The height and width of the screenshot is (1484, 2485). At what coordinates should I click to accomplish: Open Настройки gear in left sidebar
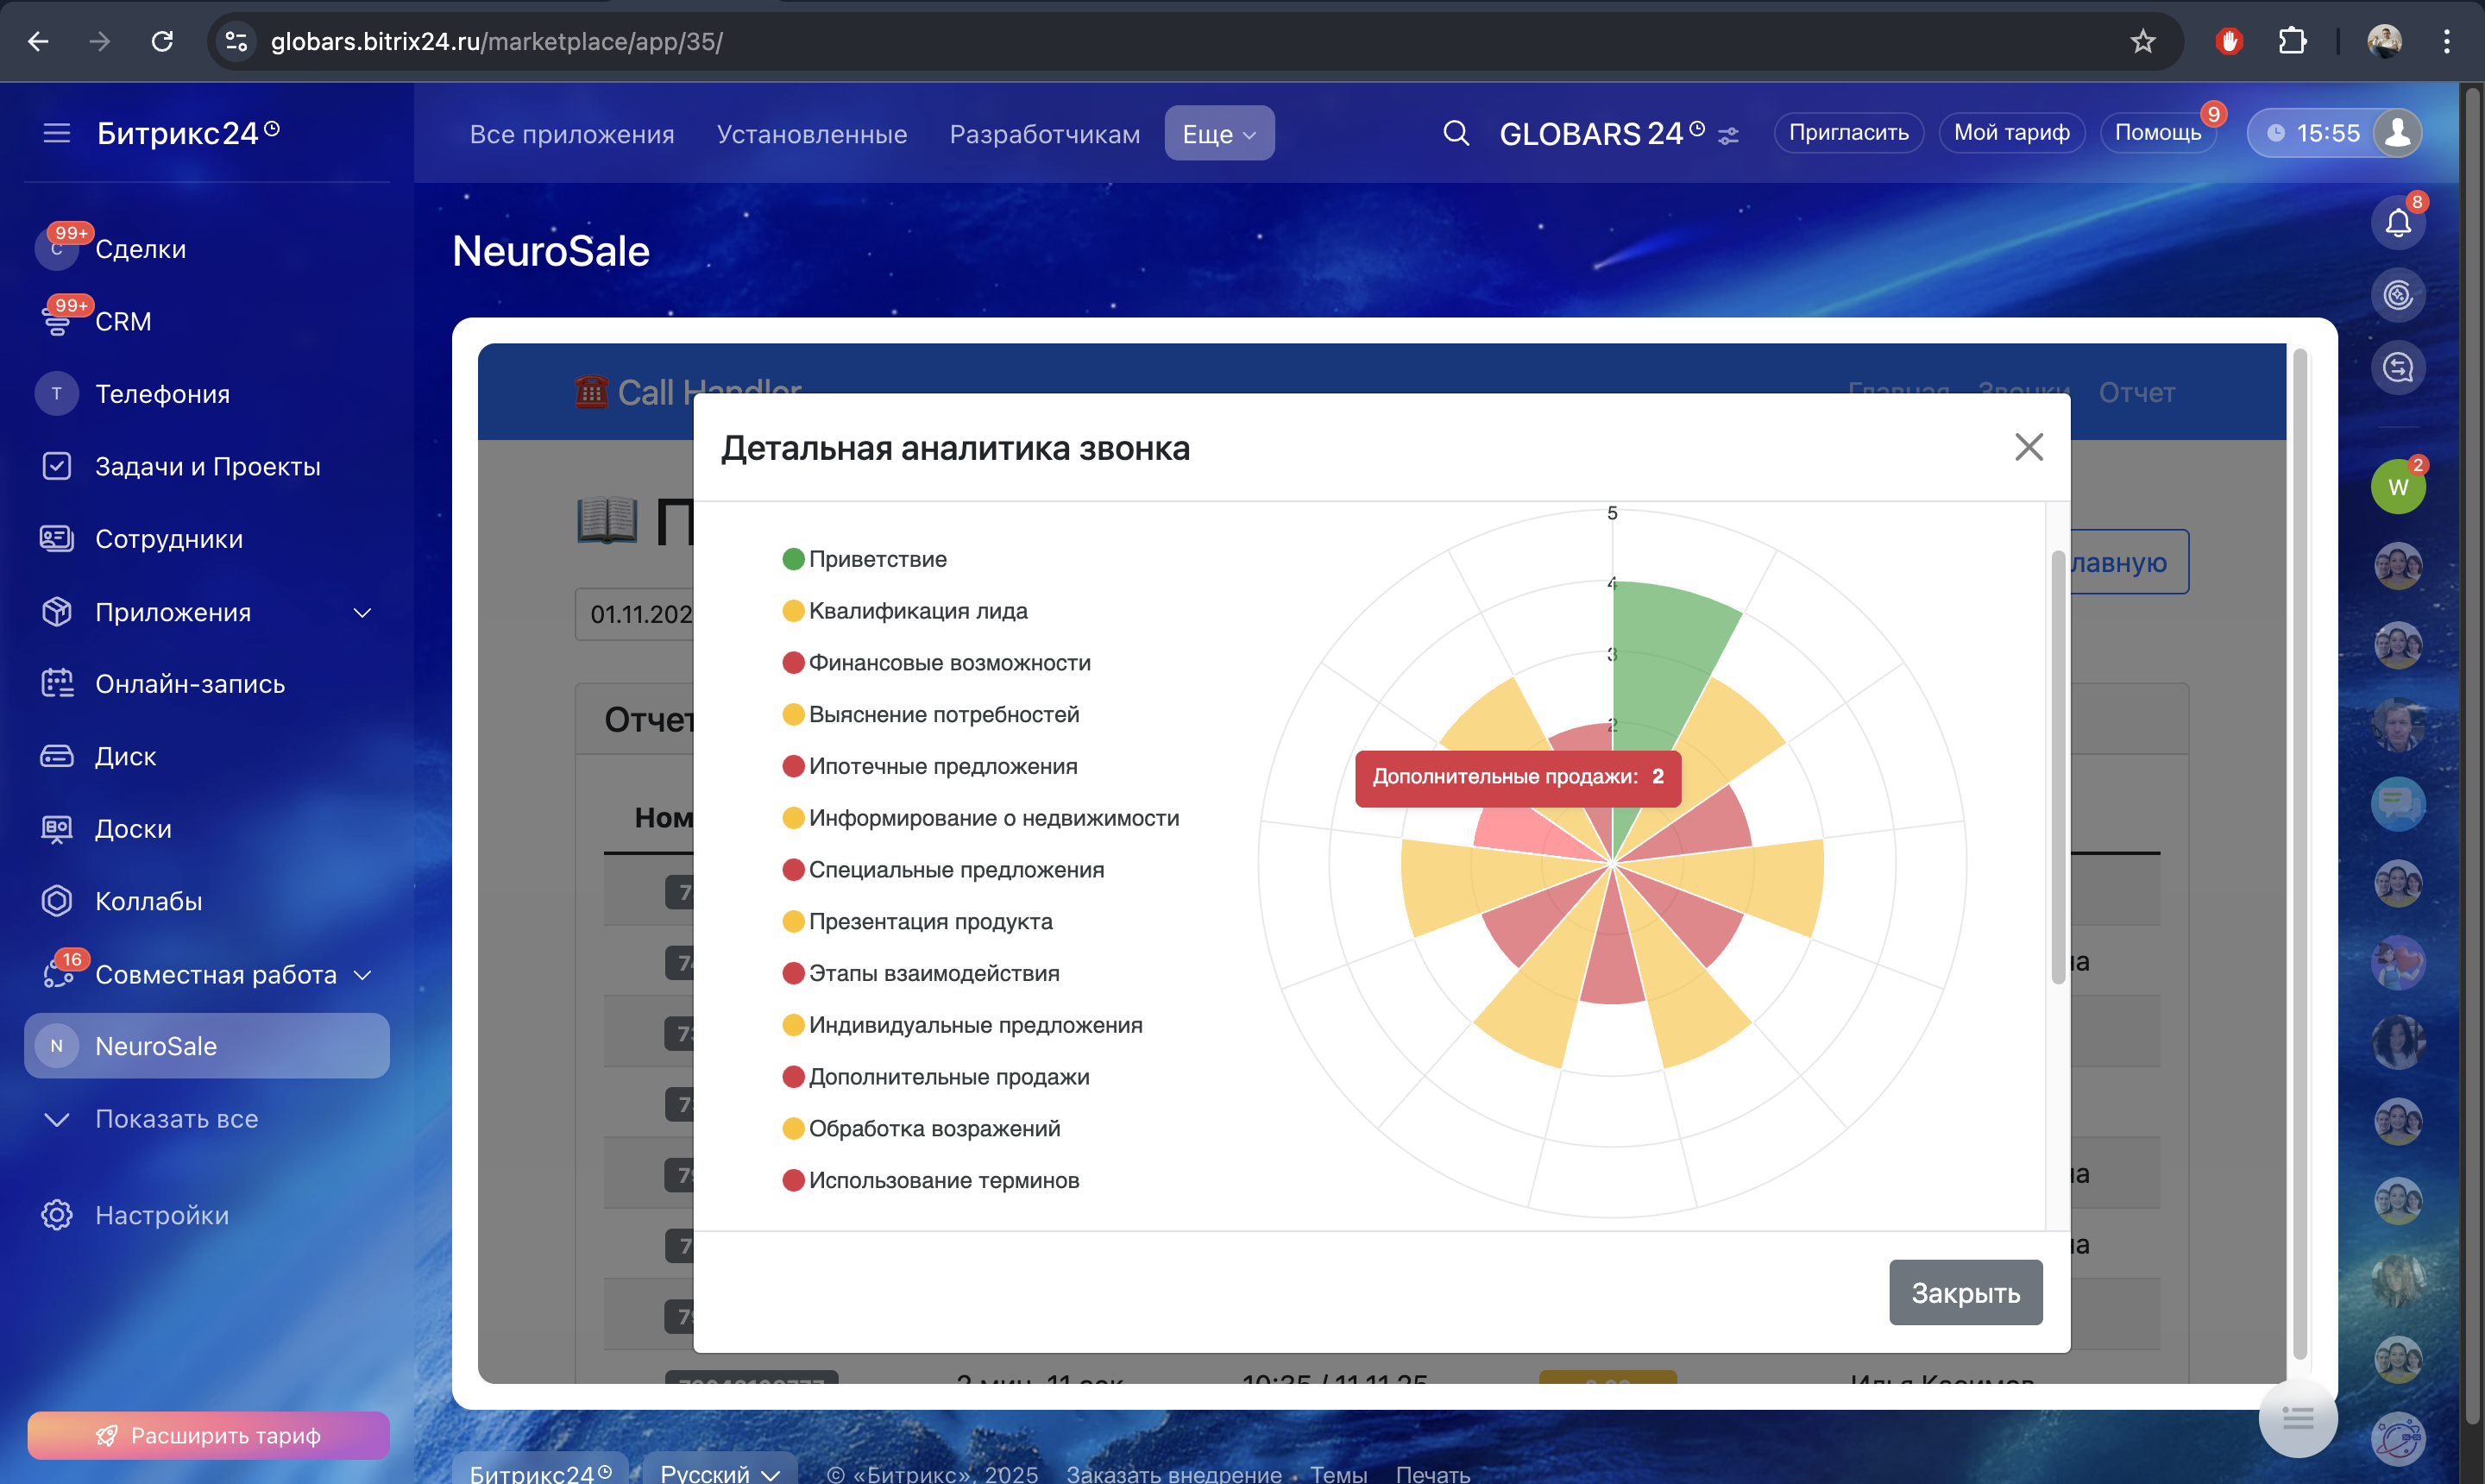click(x=57, y=1215)
